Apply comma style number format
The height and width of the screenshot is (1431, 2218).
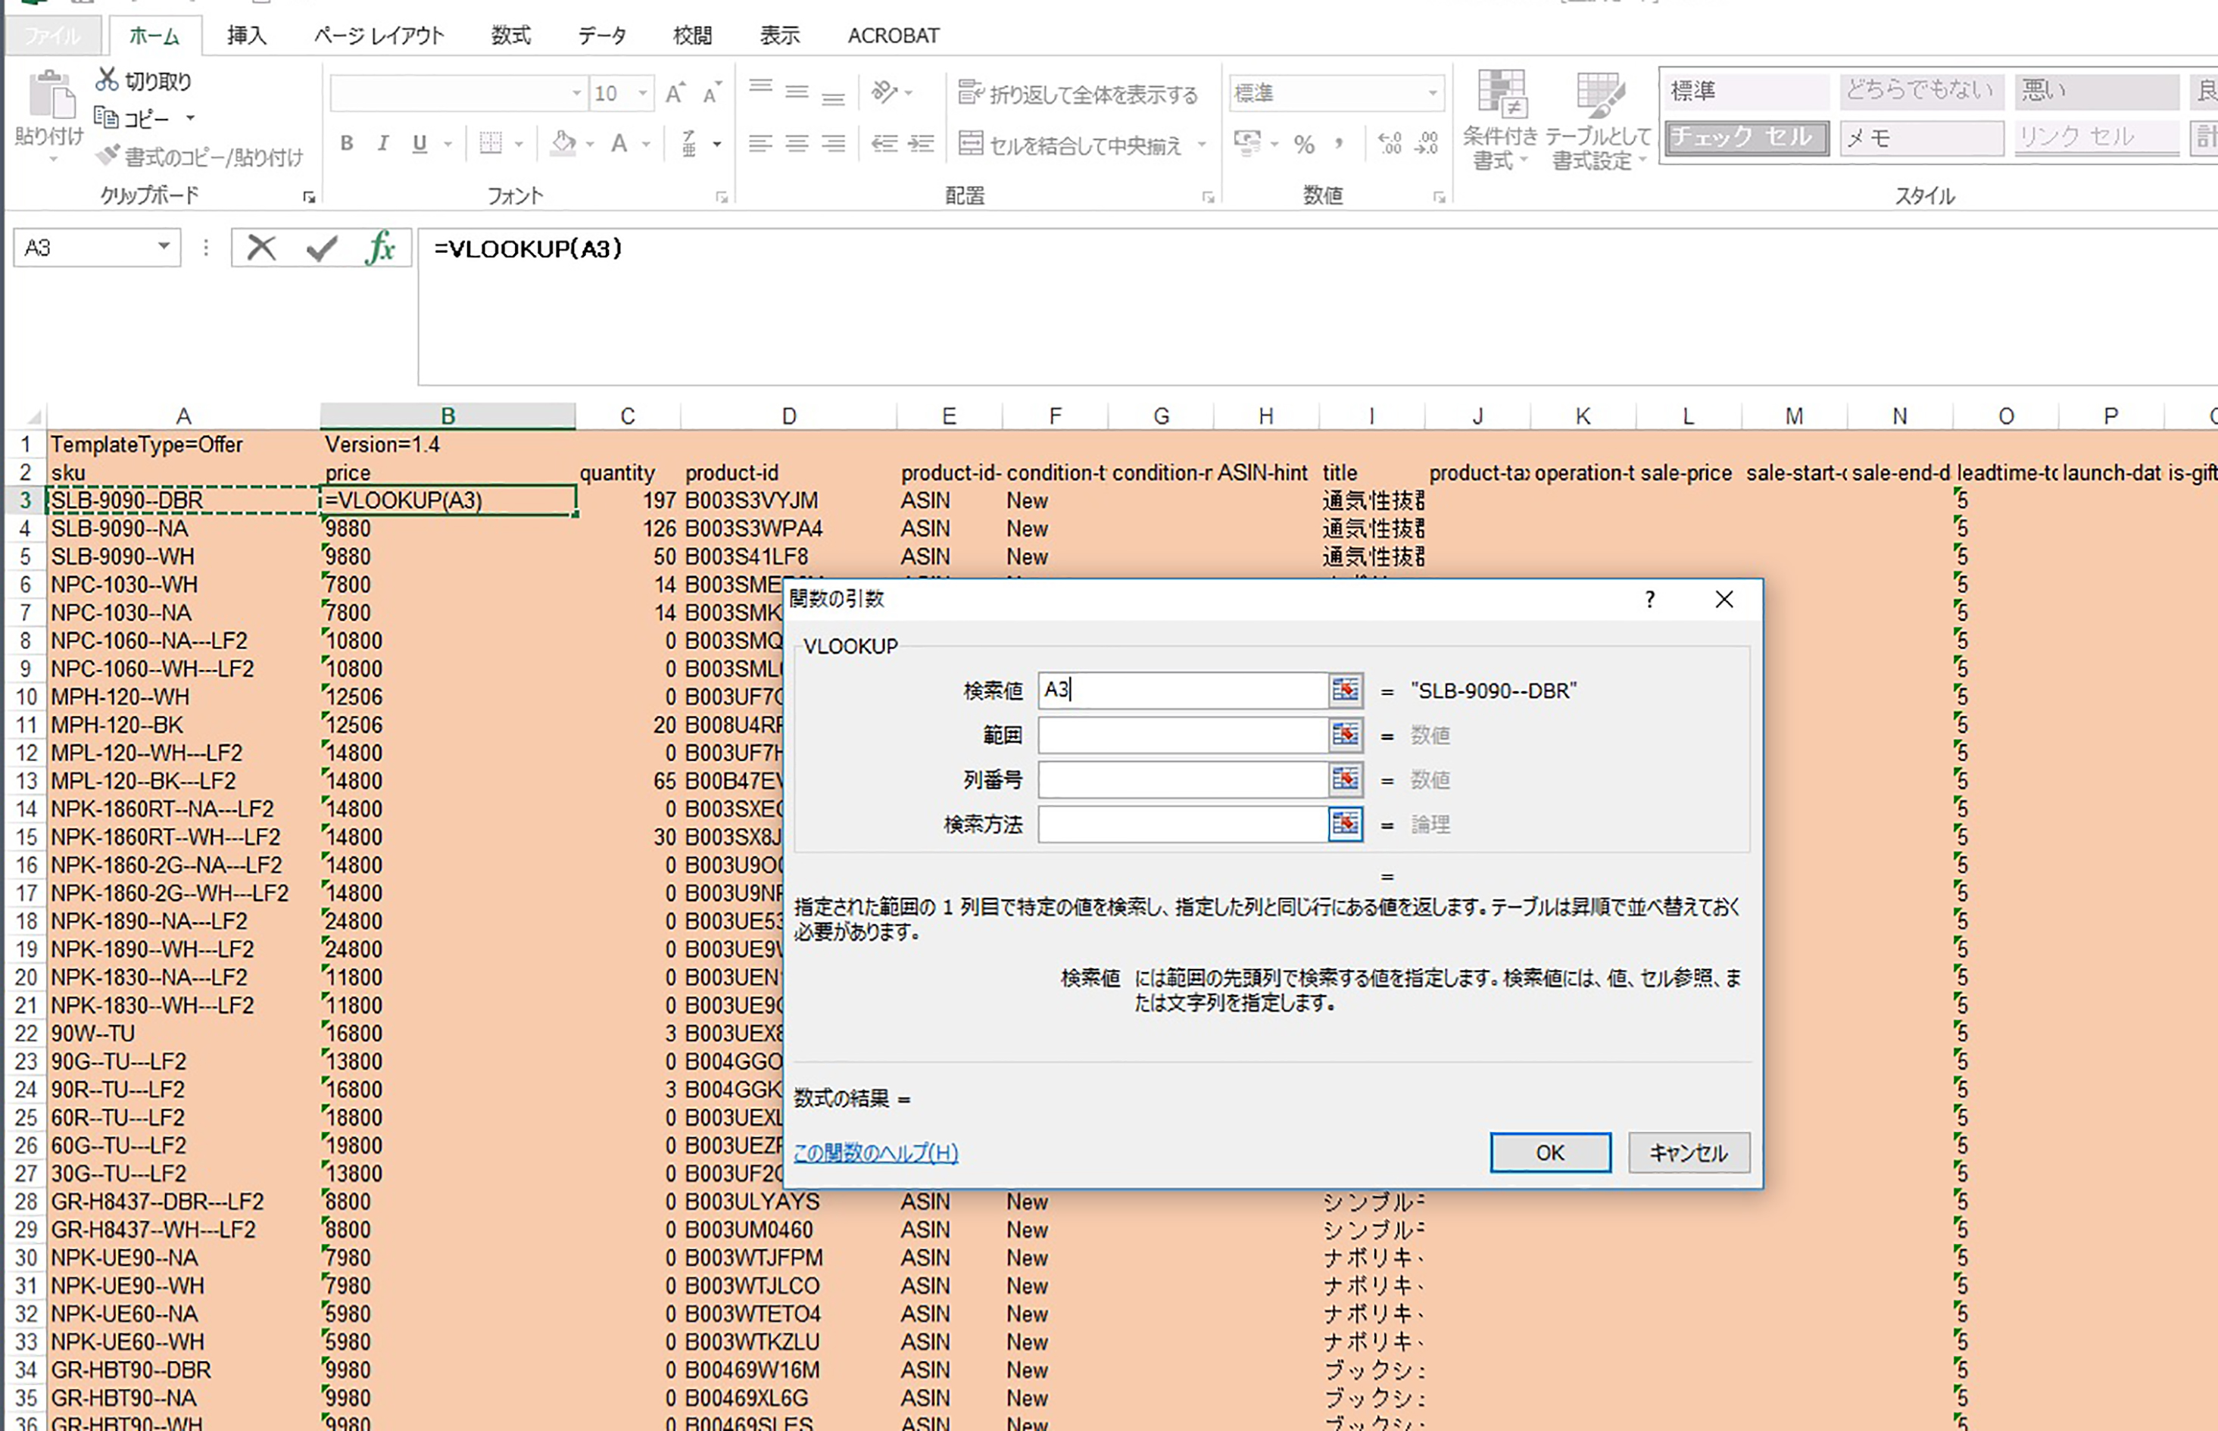point(1339,143)
